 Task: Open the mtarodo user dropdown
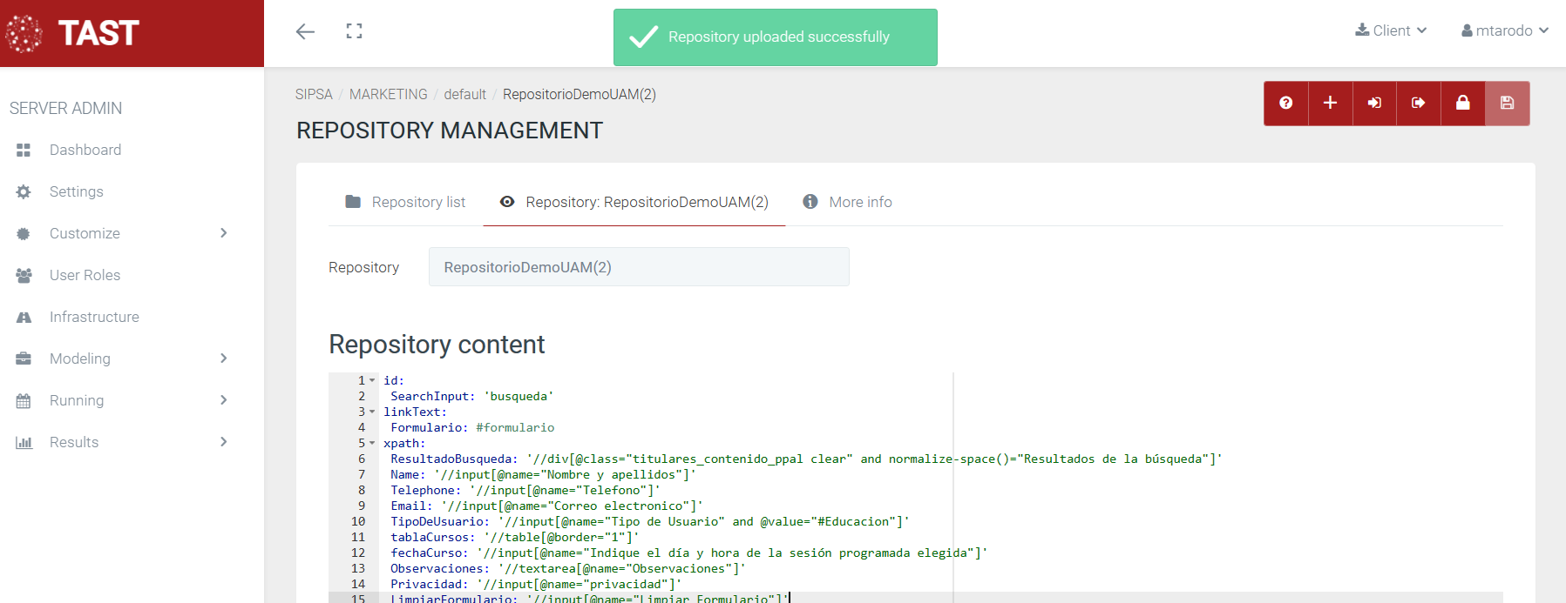(1504, 30)
